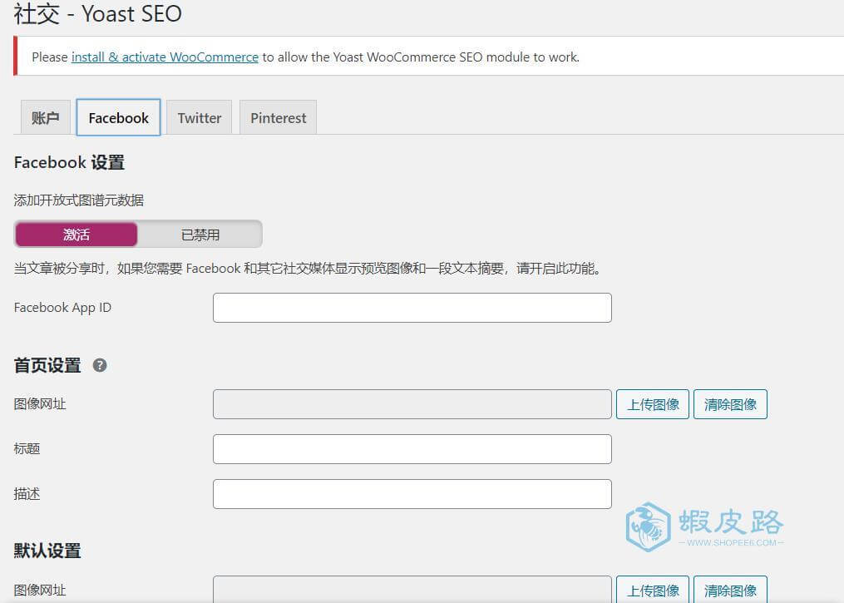
Task: Open the 账户 tab
Action: coord(46,117)
